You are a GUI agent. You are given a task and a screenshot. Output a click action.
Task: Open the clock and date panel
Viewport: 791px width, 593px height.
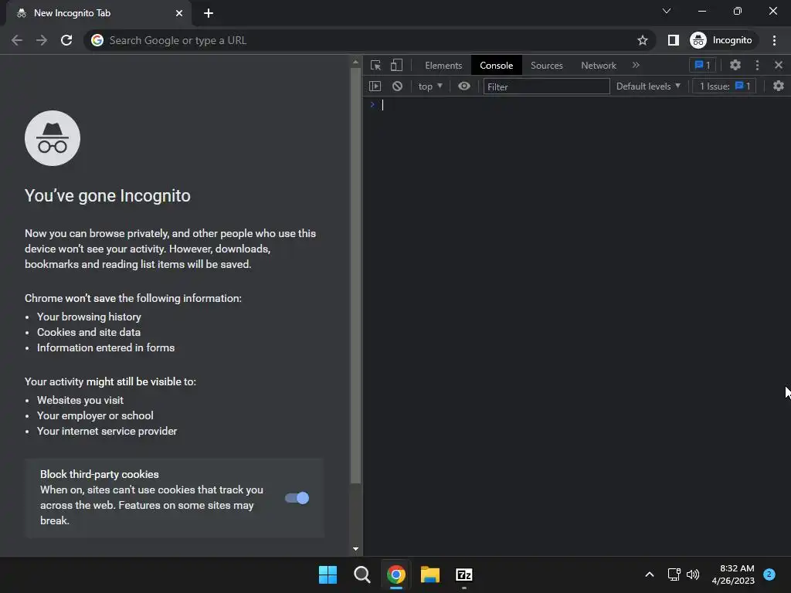click(733, 574)
